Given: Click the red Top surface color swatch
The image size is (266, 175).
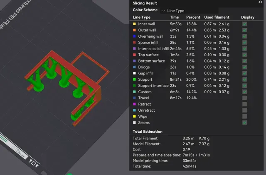Looking at the screenshot, I should click(134, 55).
